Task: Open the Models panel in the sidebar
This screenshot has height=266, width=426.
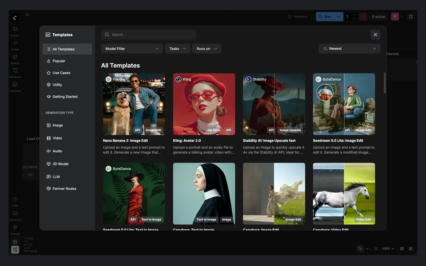Action: pos(15,59)
